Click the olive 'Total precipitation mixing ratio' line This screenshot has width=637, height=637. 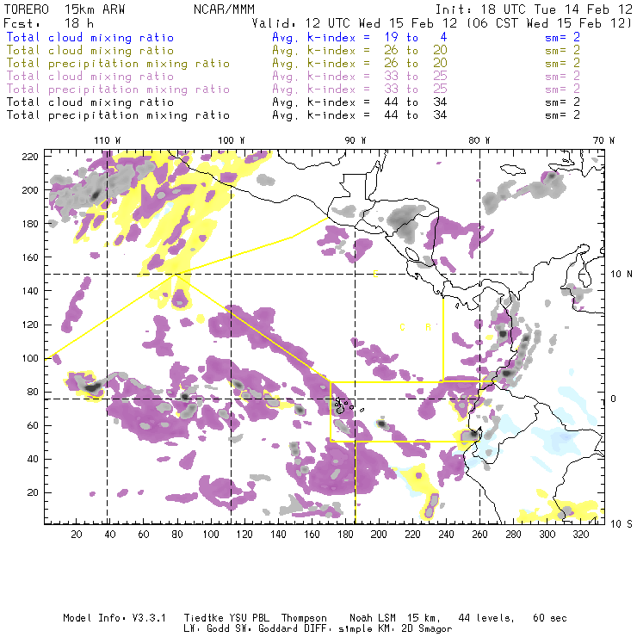coord(118,64)
